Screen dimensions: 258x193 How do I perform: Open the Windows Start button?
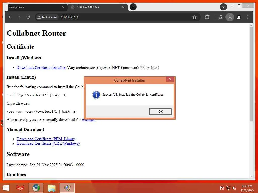tap(6, 188)
